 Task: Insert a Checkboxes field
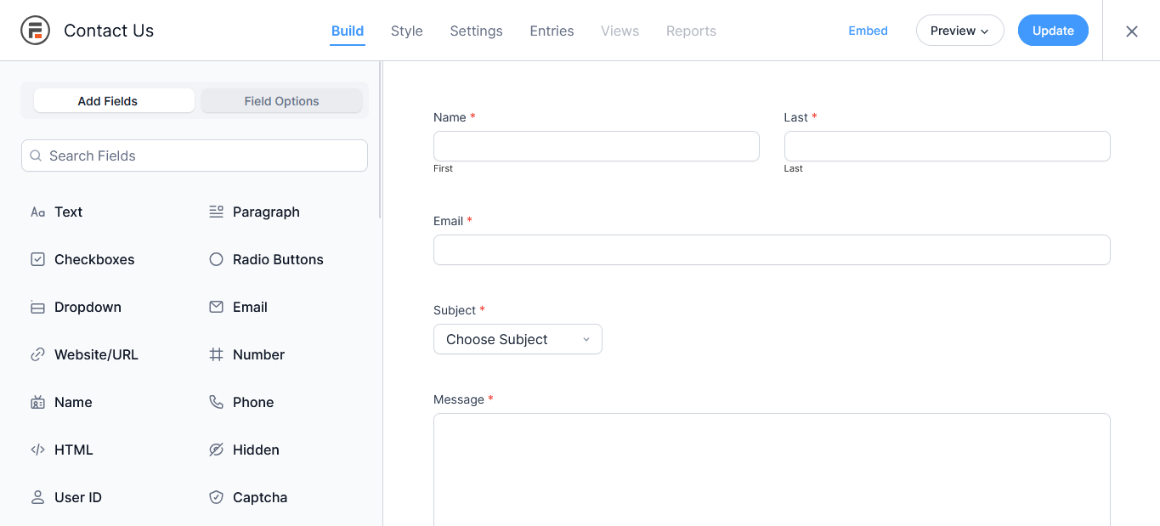(x=93, y=260)
